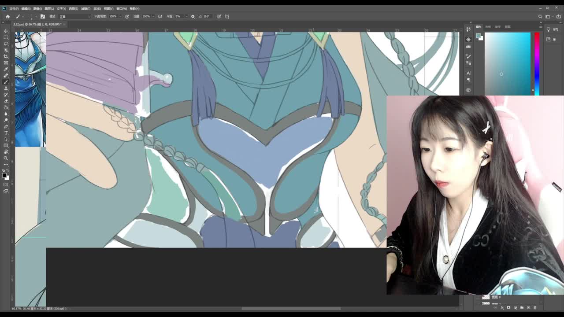564x317 pixels.
Task: Toggle pressure for opacity button
Action: click(x=127, y=16)
